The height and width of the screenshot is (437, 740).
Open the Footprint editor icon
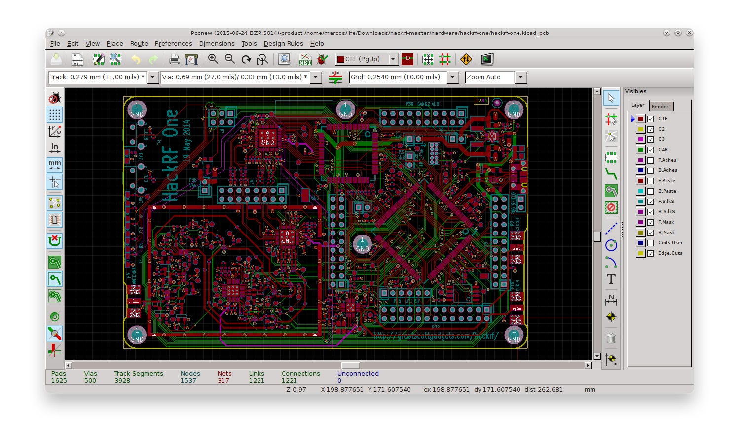pos(99,59)
